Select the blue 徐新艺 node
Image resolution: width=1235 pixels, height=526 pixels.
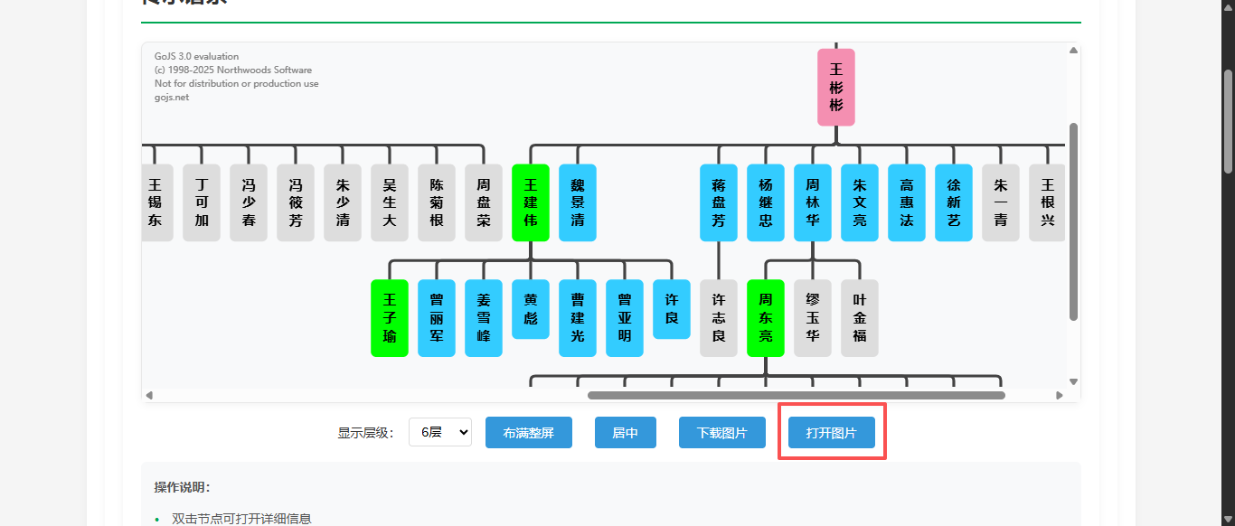[953, 202]
